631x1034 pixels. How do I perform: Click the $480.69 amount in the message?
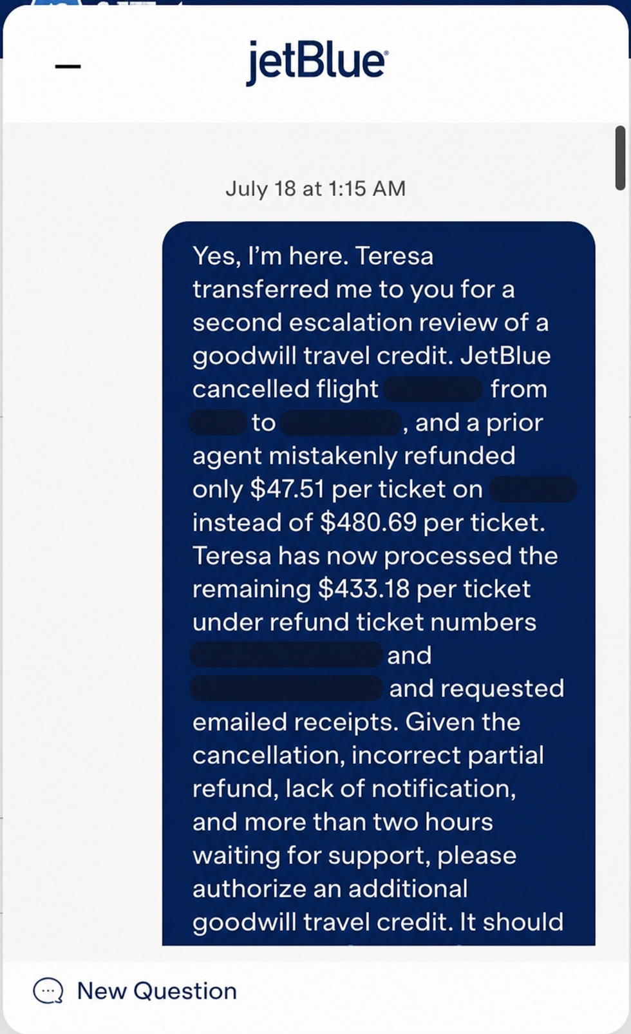[x=369, y=522]
